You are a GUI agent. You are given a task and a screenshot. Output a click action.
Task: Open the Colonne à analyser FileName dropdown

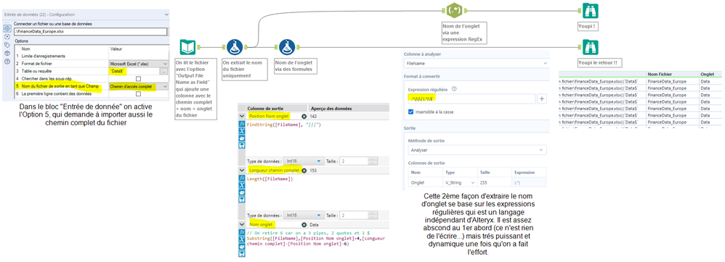477,63
